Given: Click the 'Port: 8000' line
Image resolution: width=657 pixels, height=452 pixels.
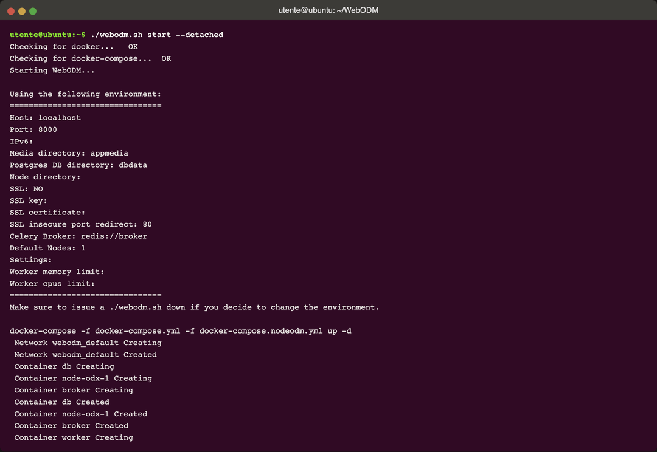Looking at the screenshot, I should point(33,130).
